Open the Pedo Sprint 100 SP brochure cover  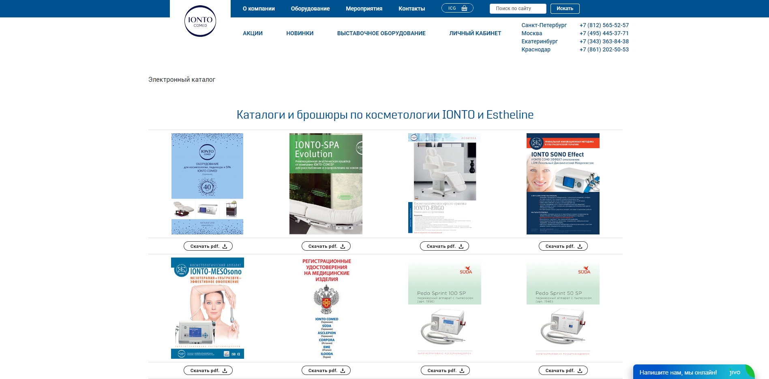[x=444, y=308]
